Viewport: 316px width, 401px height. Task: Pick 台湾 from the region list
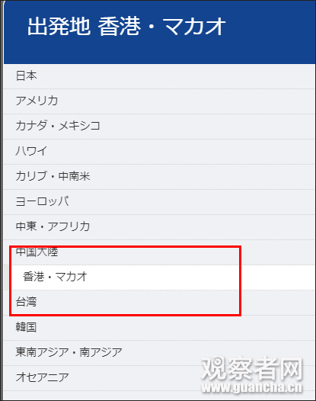159,303
